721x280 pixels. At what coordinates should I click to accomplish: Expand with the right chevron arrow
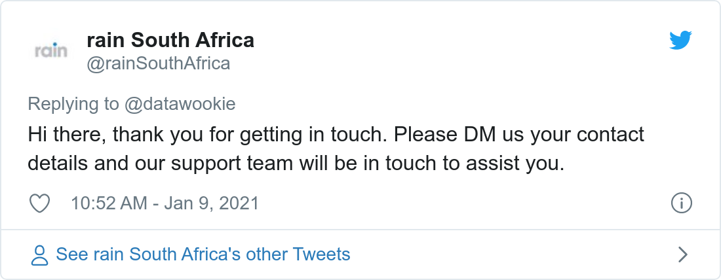(x=682, y=254)
